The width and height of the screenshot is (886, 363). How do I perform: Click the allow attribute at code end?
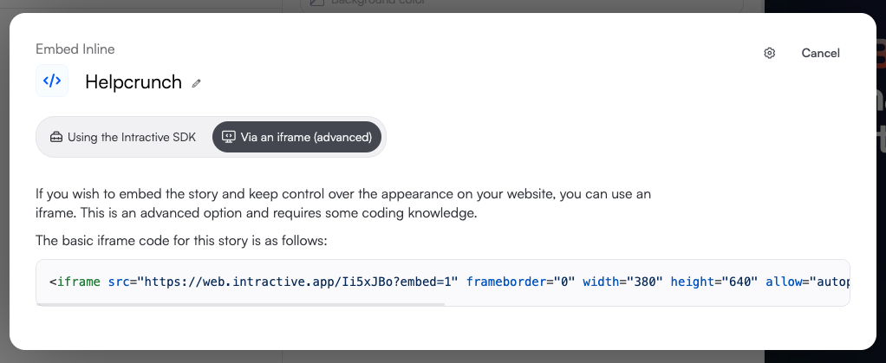(806, 282)
